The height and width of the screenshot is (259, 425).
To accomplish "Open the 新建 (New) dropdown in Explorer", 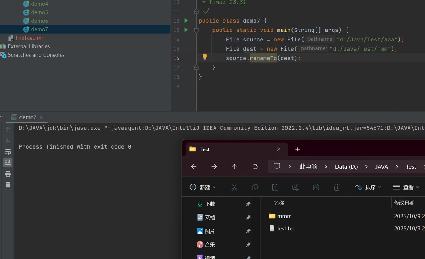I will click(203, 187).
